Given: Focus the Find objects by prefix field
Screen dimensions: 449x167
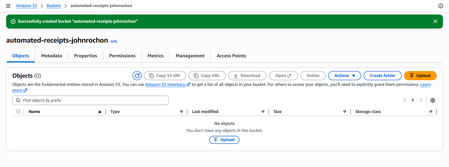Looking at the screenshot, I should (x=90, y=100).
